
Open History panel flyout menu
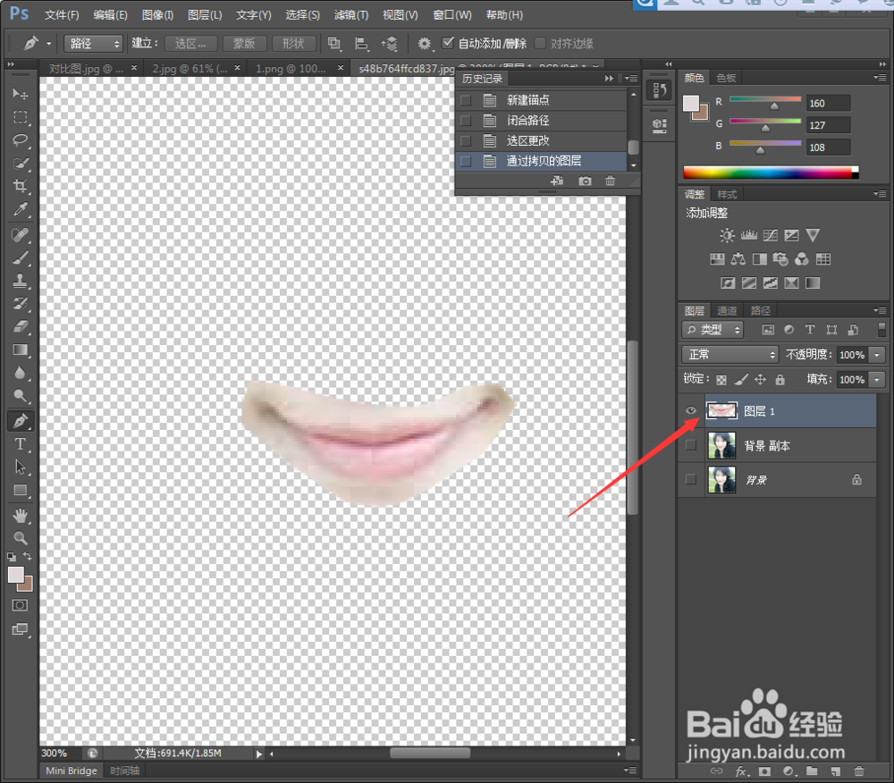(632, 78)
